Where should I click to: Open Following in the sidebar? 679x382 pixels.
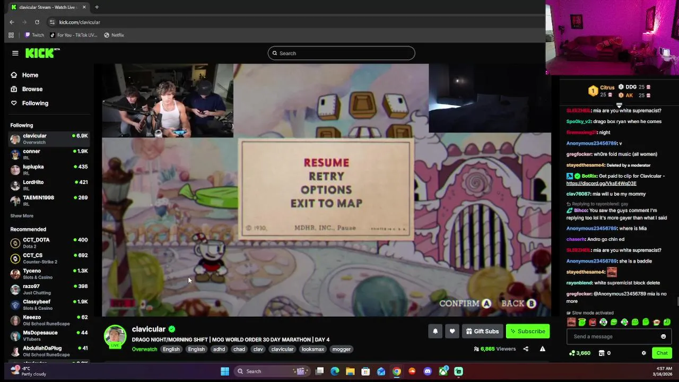[30, 103]
